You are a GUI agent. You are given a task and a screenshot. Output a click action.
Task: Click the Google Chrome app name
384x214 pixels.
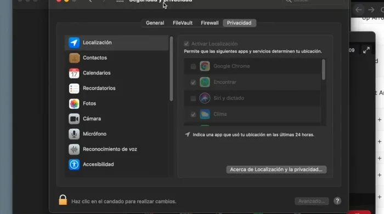pos(231,66)
